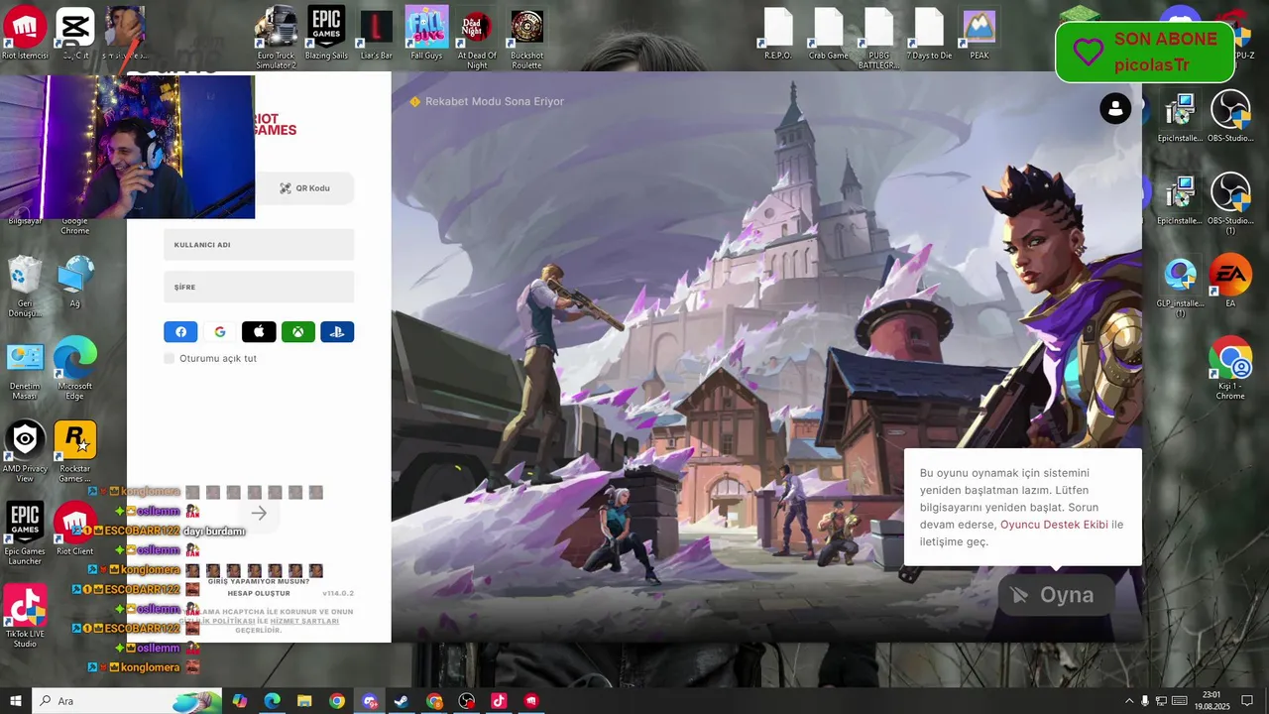Open Copilot from the taskbar
Viewport: 1269px width, 714px height.
coord(240,701)
